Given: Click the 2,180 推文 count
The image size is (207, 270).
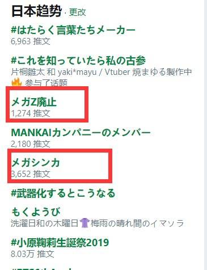Looking at the screenshot, I should point(31,144).
